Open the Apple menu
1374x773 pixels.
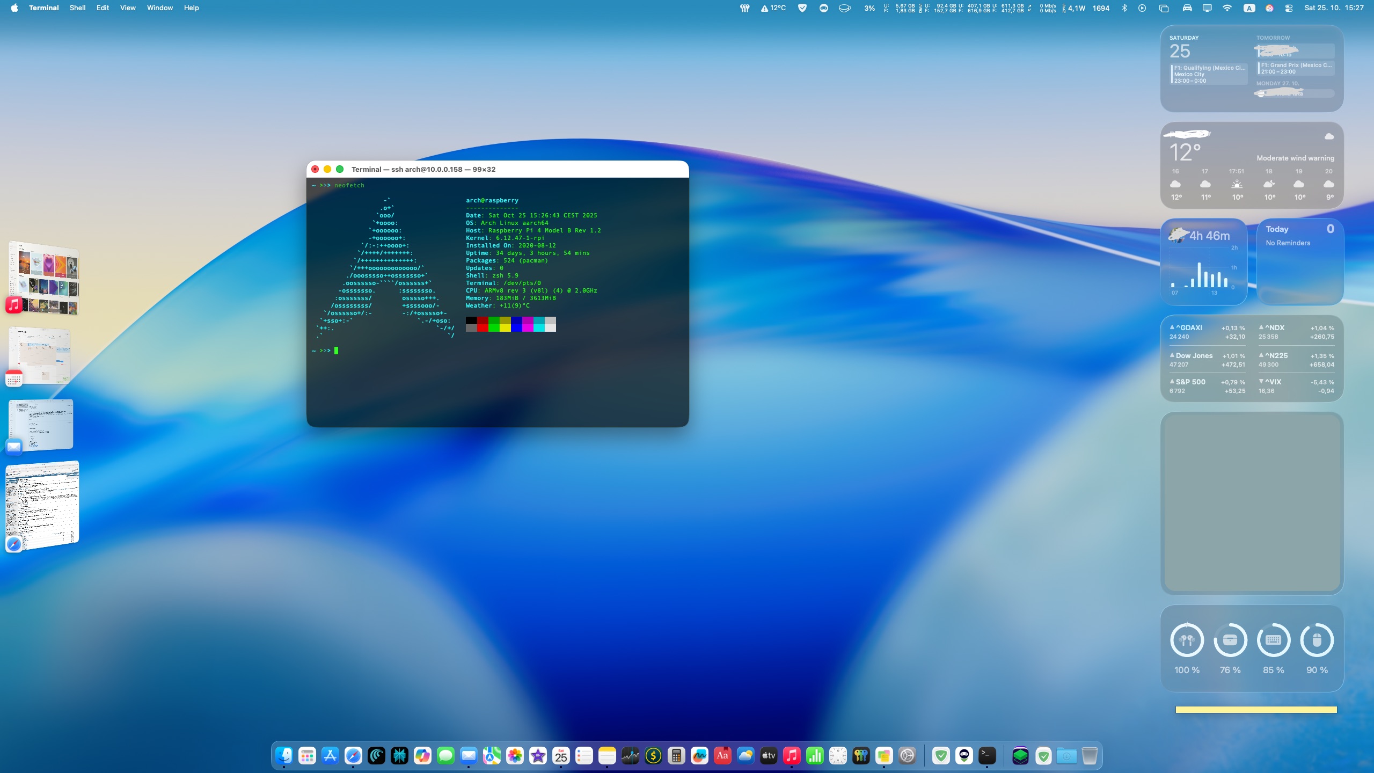coord(14,8)
